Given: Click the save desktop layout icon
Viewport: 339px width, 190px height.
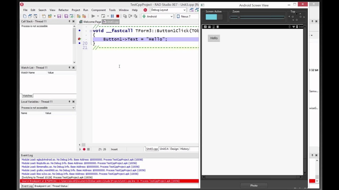Looking at the screenshot, I should point(191,10).
